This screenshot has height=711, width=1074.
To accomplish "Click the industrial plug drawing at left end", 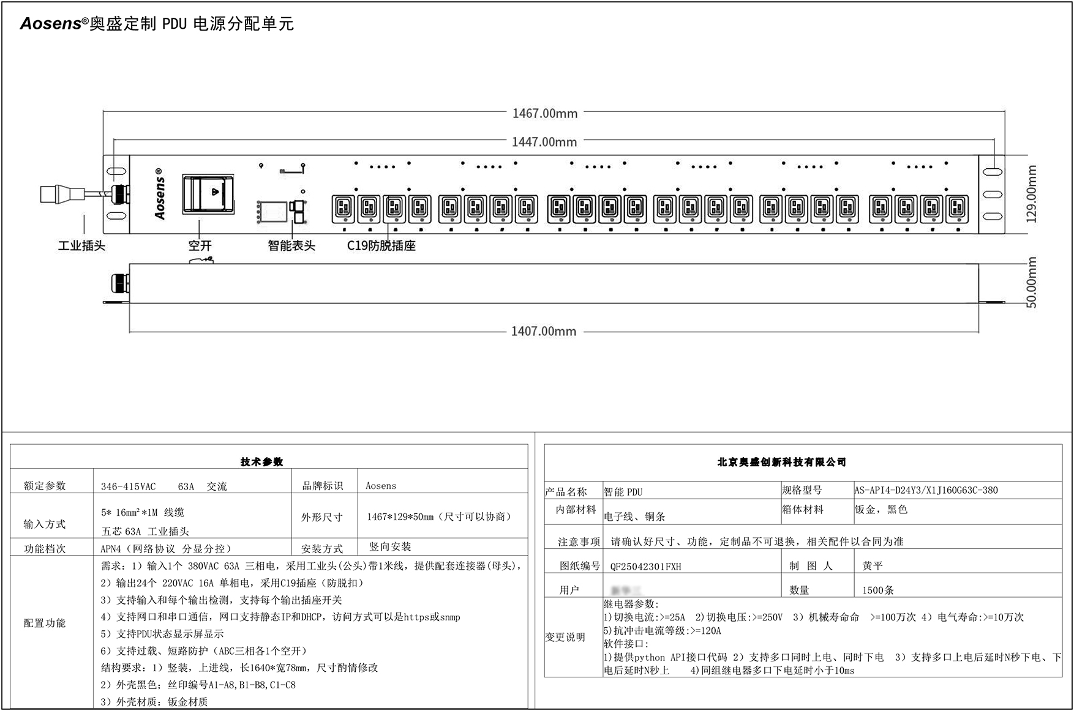I will tap(61, 194).
